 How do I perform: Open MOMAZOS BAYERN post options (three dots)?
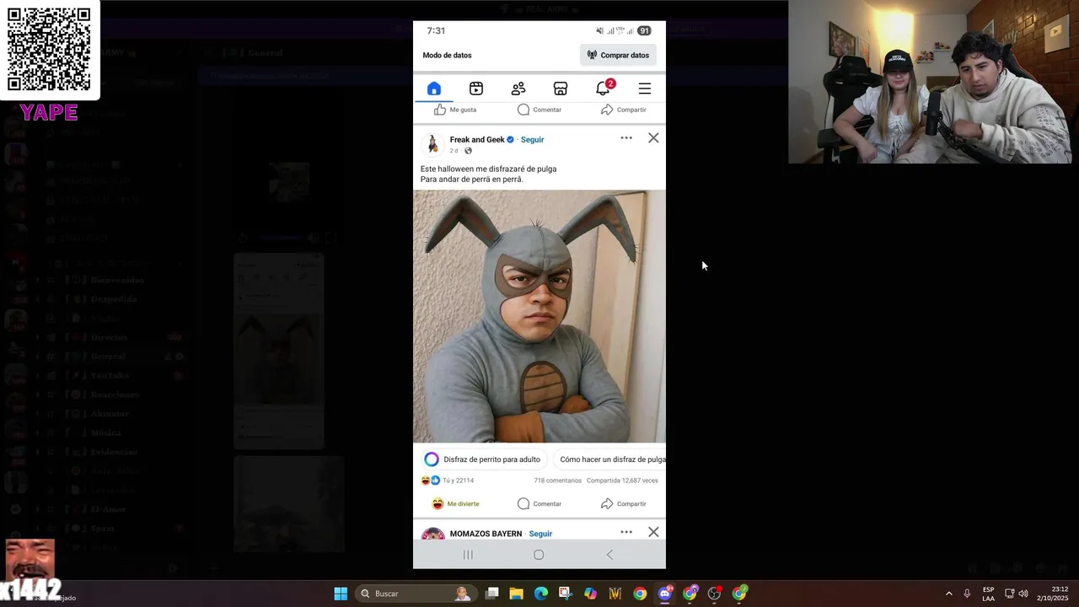pos(626,532)
